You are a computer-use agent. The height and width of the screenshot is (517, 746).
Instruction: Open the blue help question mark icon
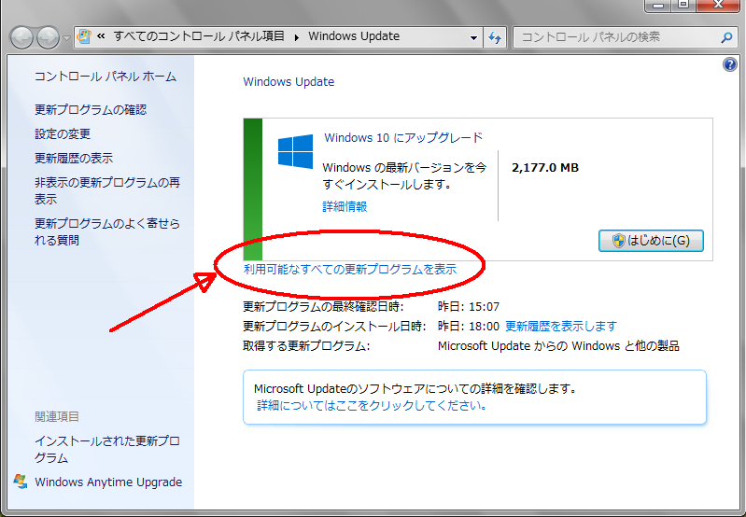(730, 64)
